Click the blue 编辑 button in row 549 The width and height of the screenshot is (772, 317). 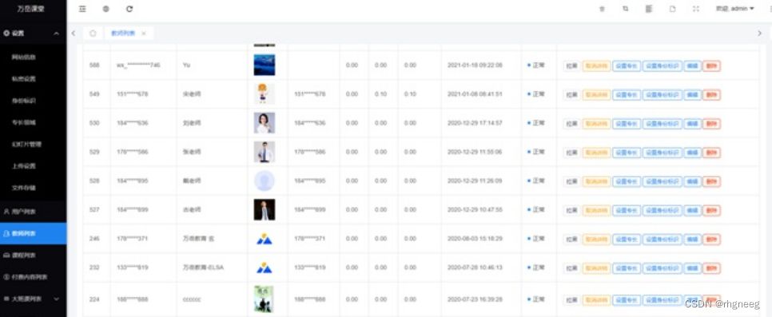tap(692, 95)
